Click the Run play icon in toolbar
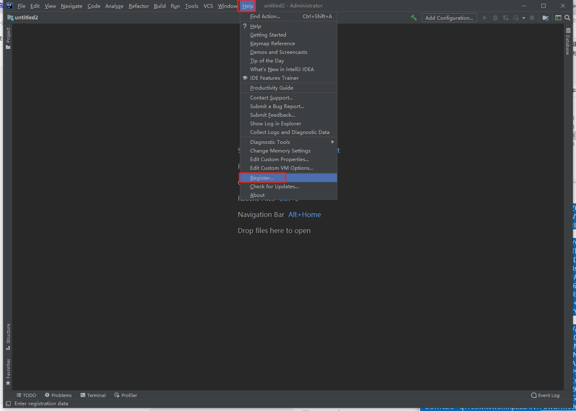This screenshot has height=411, width=576. point(485,18)
